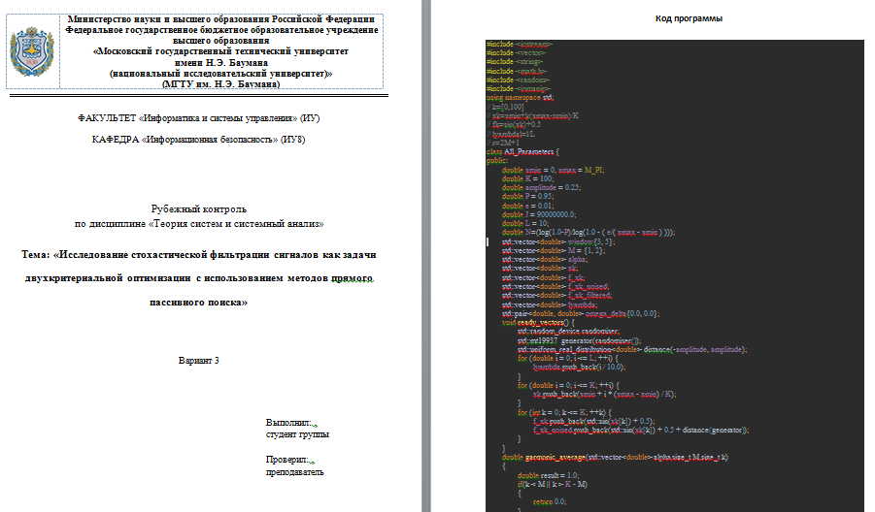This screenshot has width=875, height=512.
Task: Click the 'Код программы' heading
Action: pos(689,18)
